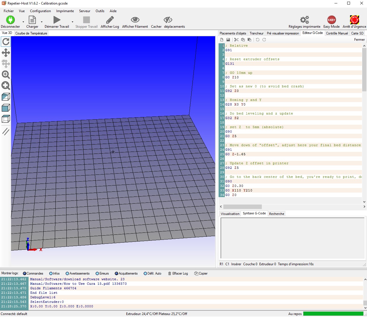Image resolution: width=367 pixels, height=317 pixels.
Task: Click Copier log button
Action: tap(201, 273)
